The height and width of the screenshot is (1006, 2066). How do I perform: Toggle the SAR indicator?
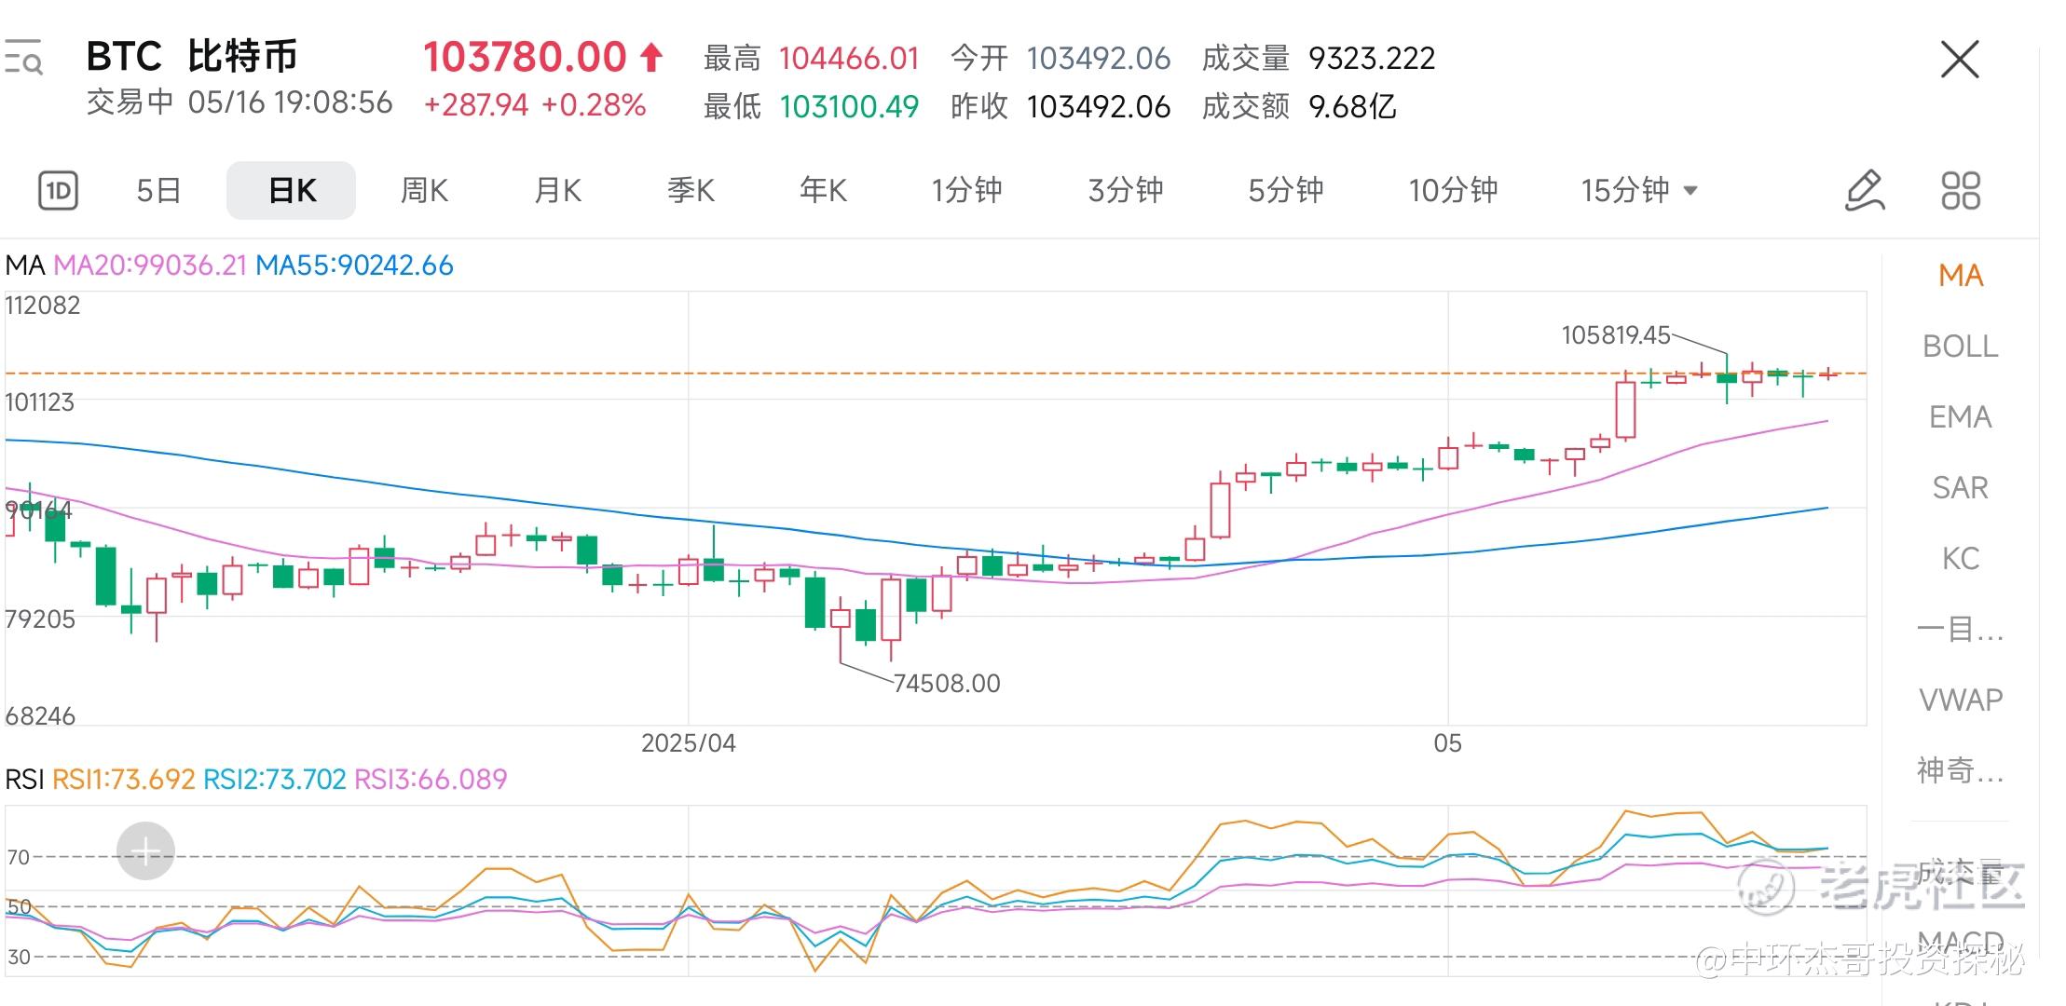[x=1960, y=488]
